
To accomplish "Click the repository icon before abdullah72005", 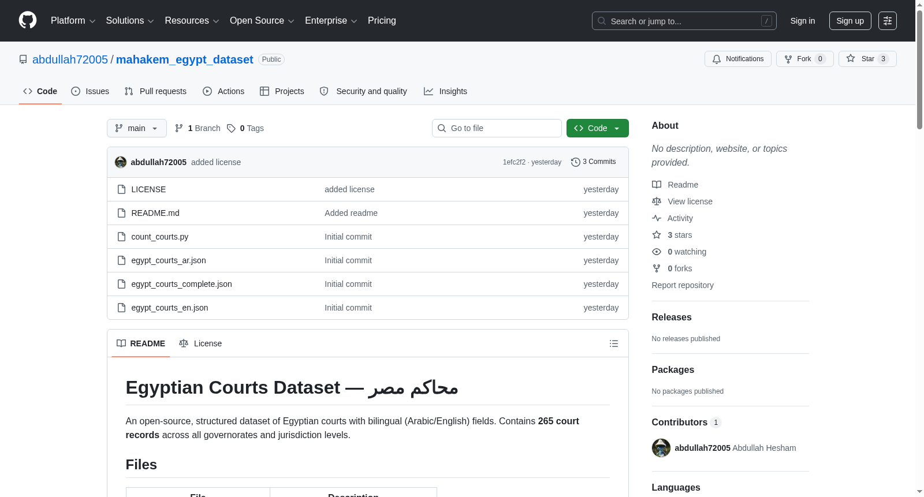I will pos(23,59).
